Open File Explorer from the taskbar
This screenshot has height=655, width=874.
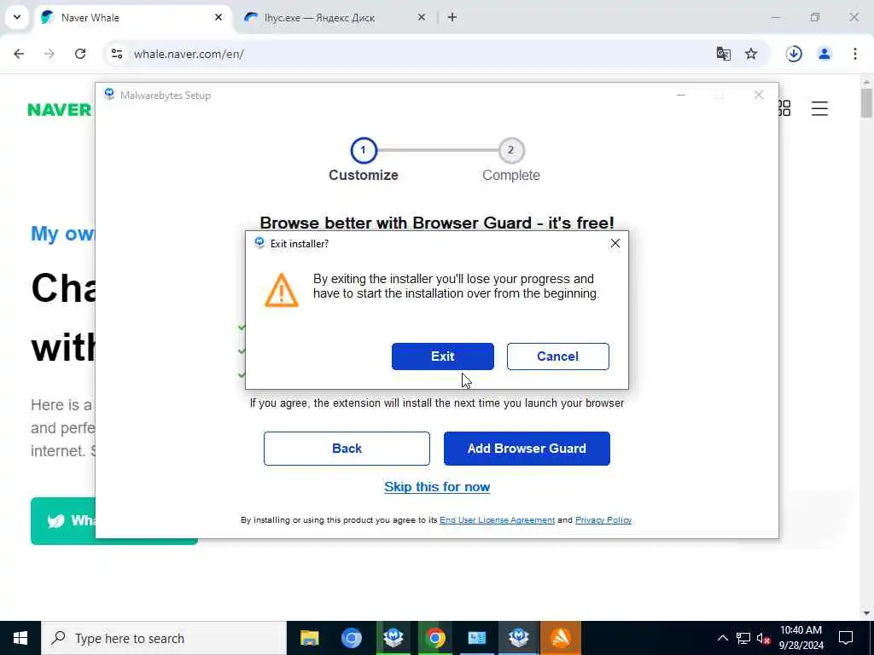(x=309, y=638)
